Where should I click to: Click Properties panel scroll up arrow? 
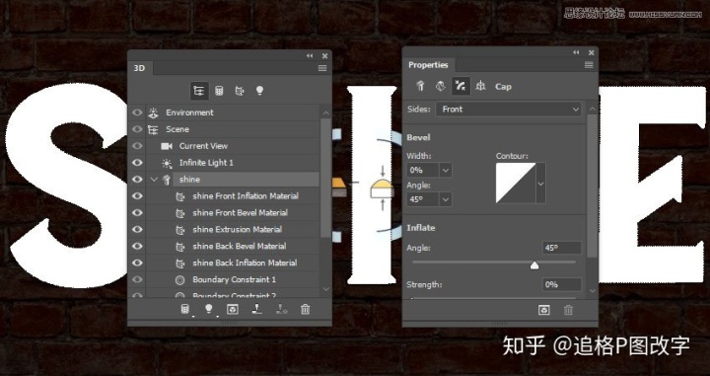pos(593,110)
